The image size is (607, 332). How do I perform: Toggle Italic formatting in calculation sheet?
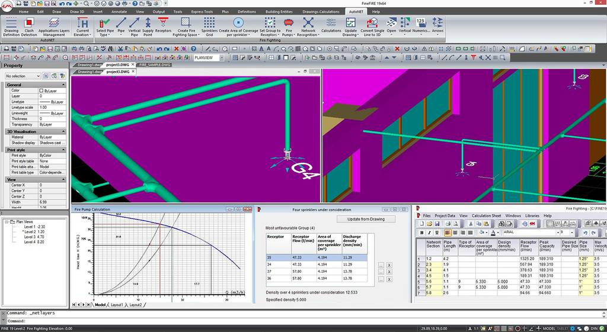click(430, 233)
